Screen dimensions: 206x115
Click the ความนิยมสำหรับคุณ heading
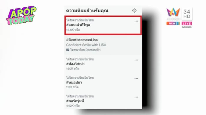[x=87, y=11]
